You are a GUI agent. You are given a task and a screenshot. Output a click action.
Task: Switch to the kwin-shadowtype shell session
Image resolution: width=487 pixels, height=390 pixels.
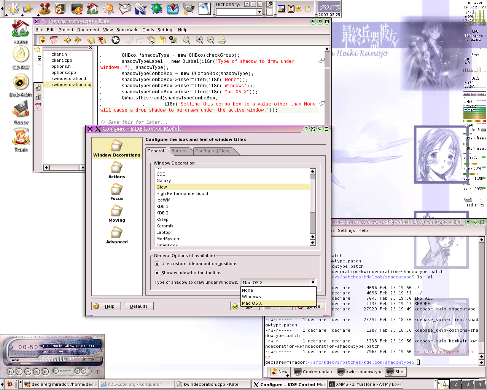pyautogui.click(x=360, y=372)
